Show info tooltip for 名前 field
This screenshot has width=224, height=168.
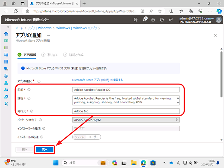29,90
